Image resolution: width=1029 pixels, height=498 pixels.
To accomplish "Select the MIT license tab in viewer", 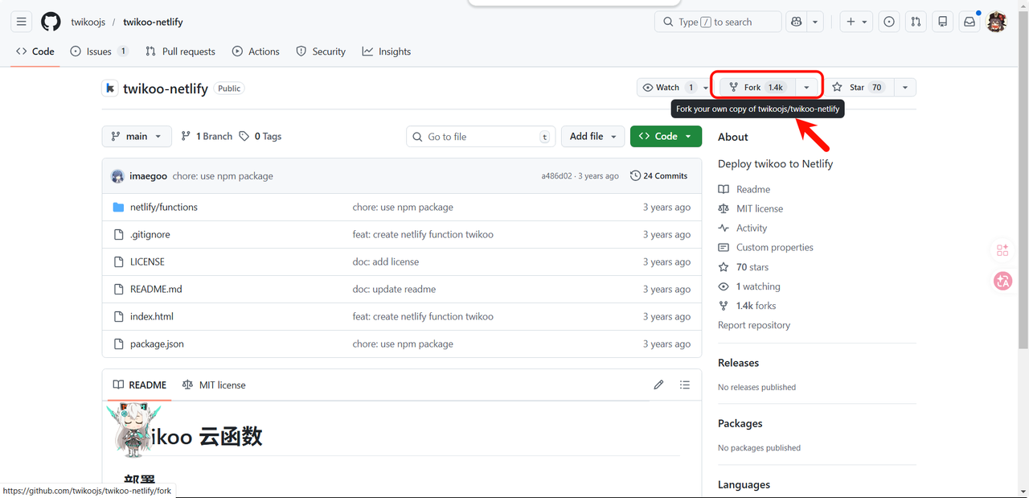I will click(x=214, y=385).
